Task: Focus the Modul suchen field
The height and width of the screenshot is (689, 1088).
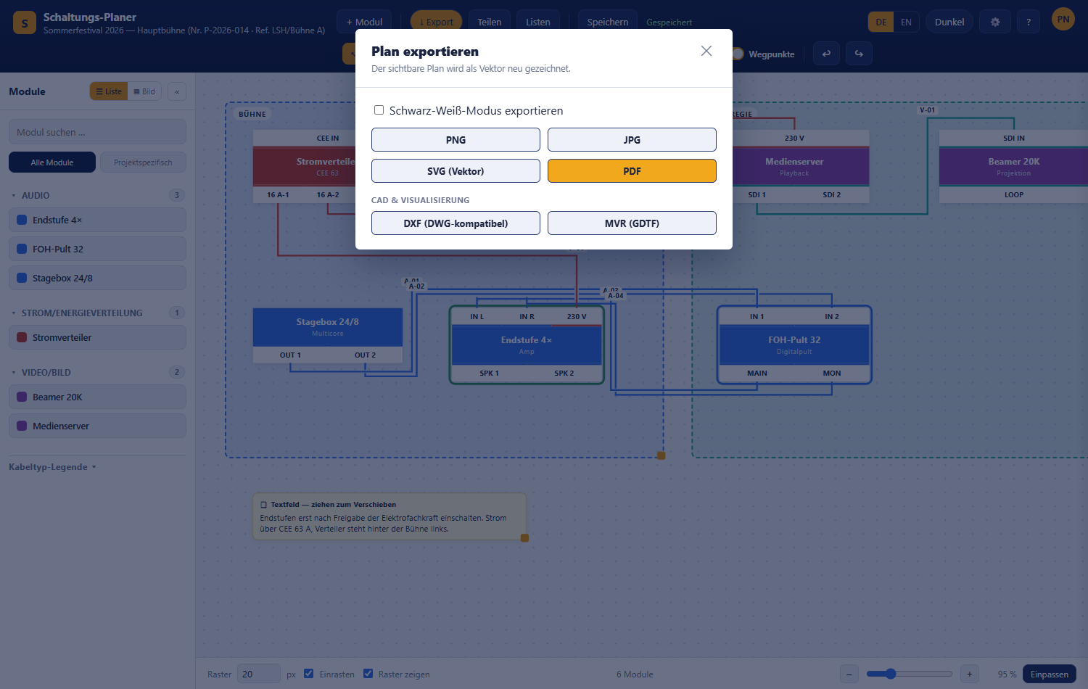Action: click(x=97, y=132)
